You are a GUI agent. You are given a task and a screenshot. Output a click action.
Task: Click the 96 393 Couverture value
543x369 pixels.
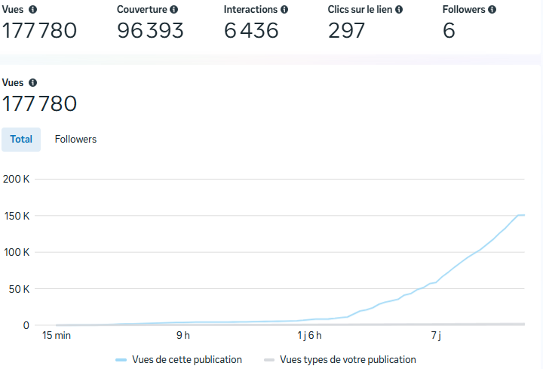click(150, 31)
